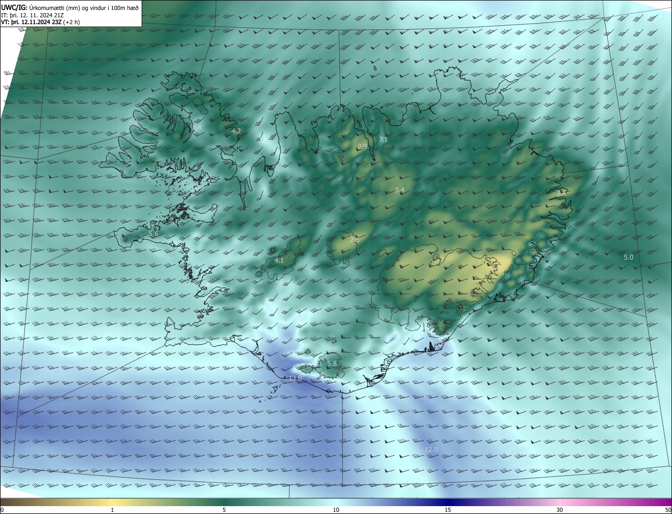Click the 5.6 value on the western peninsula
672x514 pixels.
pos(153,234)
